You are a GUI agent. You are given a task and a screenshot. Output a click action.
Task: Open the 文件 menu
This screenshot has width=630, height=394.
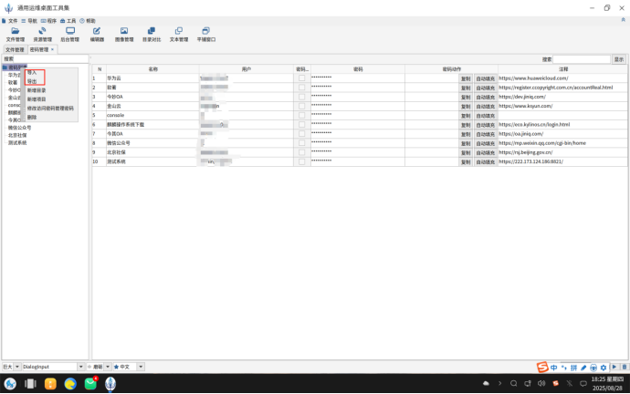click(x=10, y=21)
